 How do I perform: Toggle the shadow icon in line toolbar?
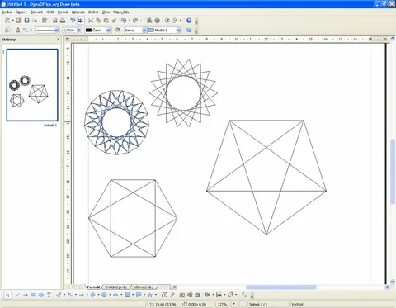[x=189, y=30]
